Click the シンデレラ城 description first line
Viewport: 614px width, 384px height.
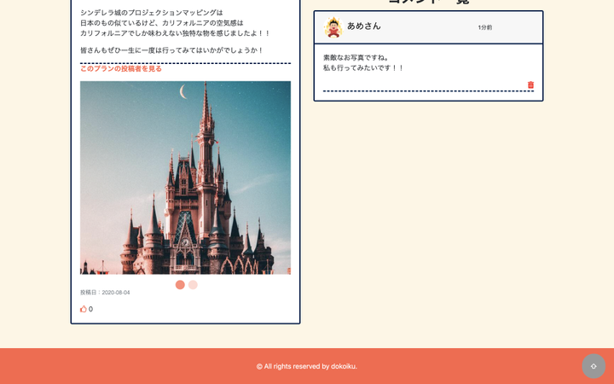click(x=151, y=13)
